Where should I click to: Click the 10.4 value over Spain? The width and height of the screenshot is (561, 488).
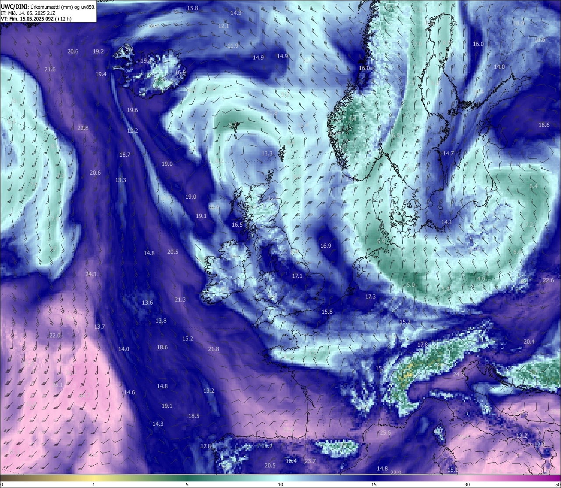tap(291, 461)
